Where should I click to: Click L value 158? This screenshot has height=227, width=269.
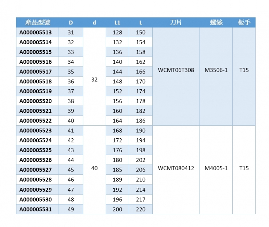(x=141, y=52)
